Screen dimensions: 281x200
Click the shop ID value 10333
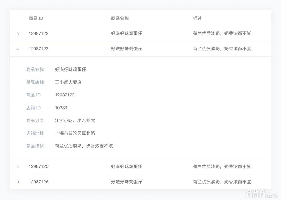tap(61, 108)
